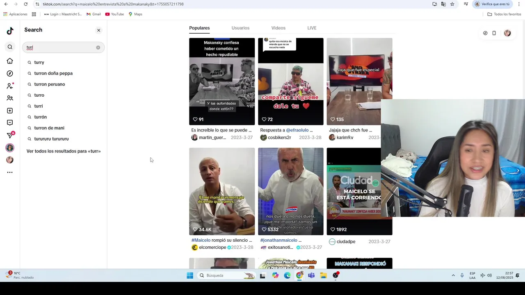The image size is (525, 295).
Task: Click the #Maicelo hashtag link
Action: pyautogui.click(x=201, y=241)
